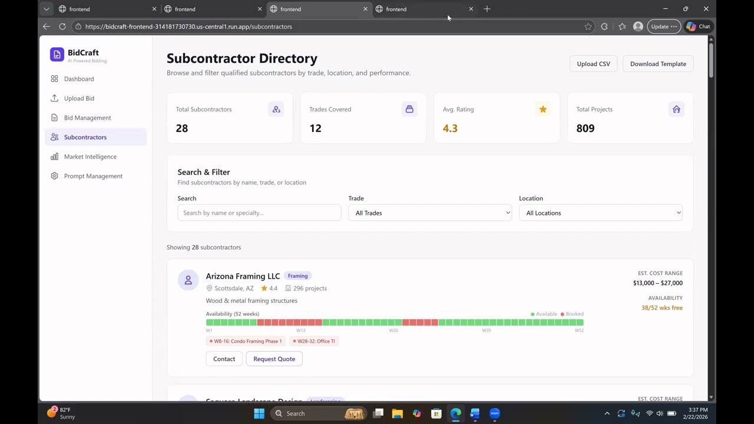
Task: Click W28-32 Office TI tag
Action: pos(314,341)
